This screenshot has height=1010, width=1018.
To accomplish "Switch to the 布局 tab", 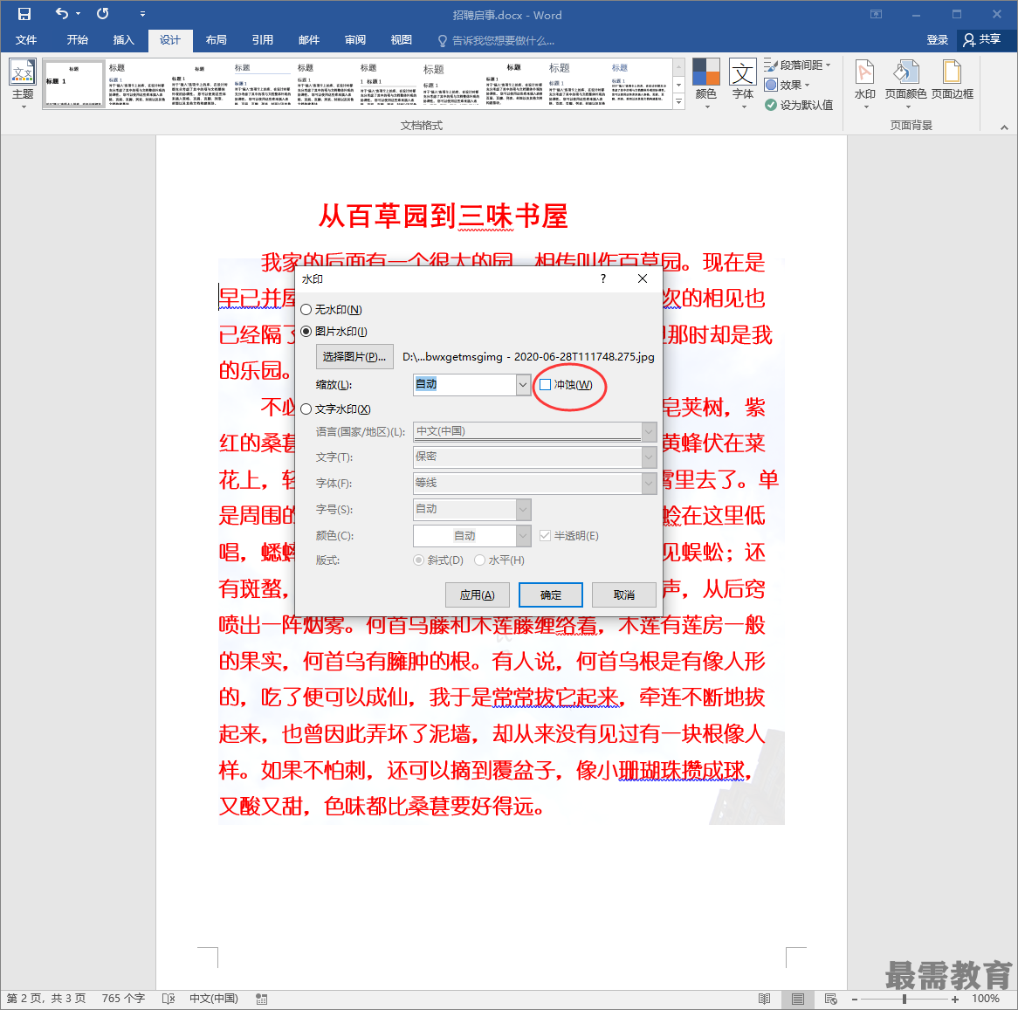I will pos(217,39).
